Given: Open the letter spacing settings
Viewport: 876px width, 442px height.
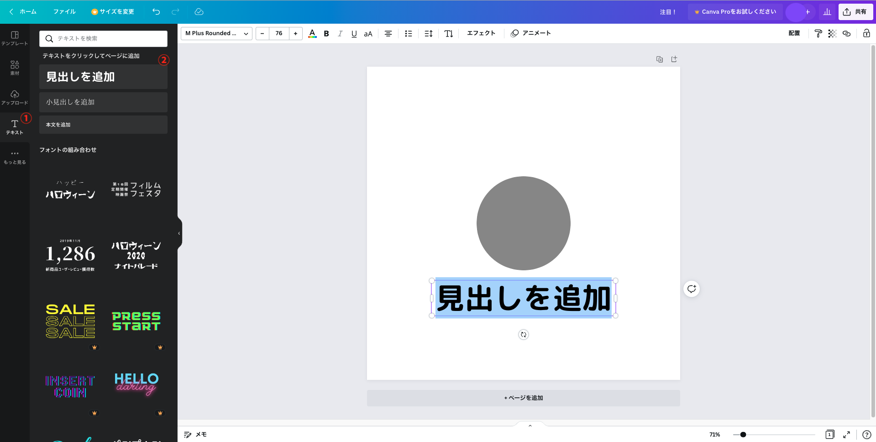Looking at the screenshot, I should [428, 33].
